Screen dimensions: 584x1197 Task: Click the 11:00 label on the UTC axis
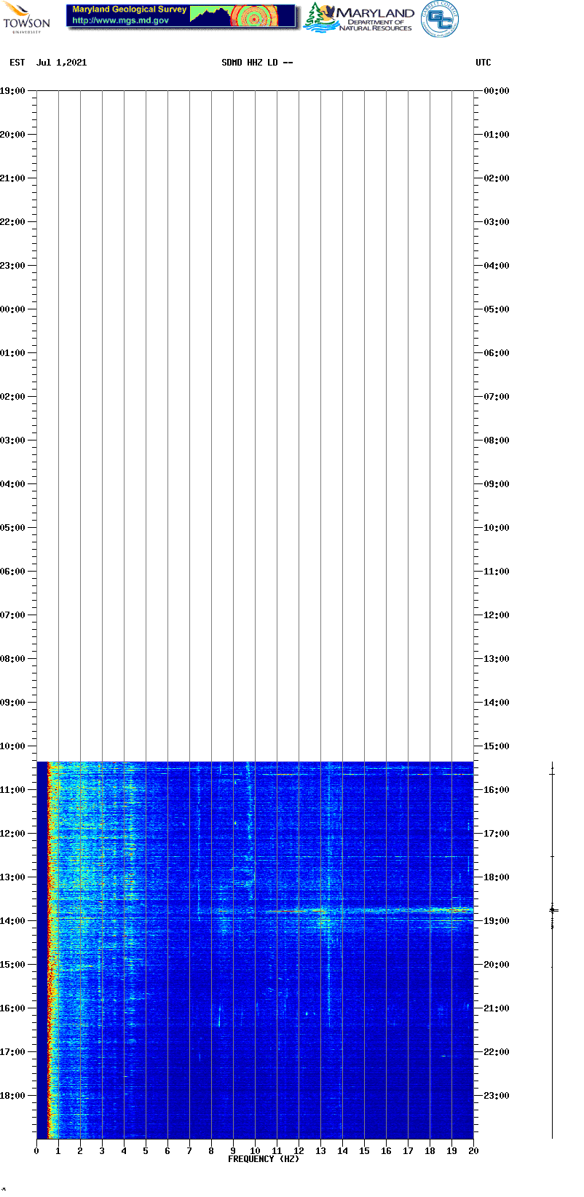pos(497,572)
